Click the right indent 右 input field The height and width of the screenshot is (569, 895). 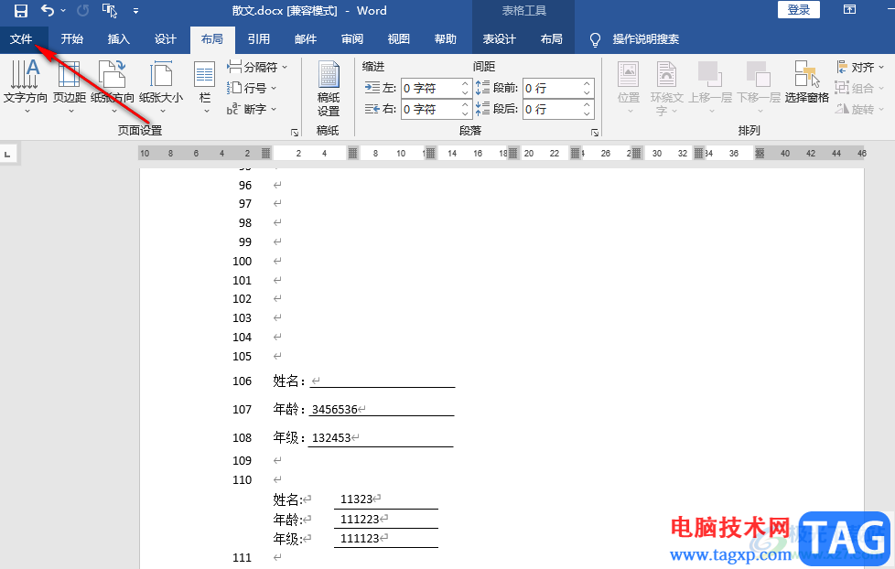tap(430, 109)
